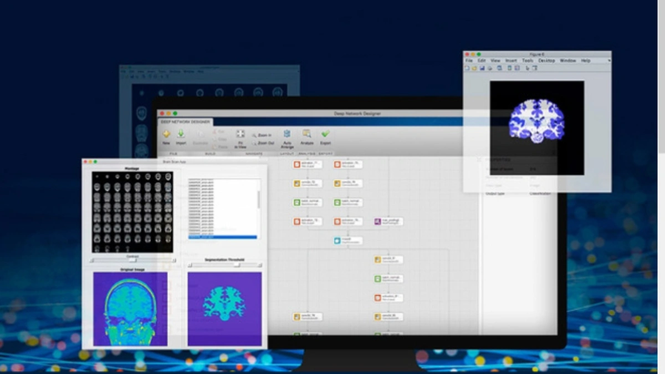Open the Help menu in the Figure window
Viewport: 665px width, 374px height.
[585, 60]
